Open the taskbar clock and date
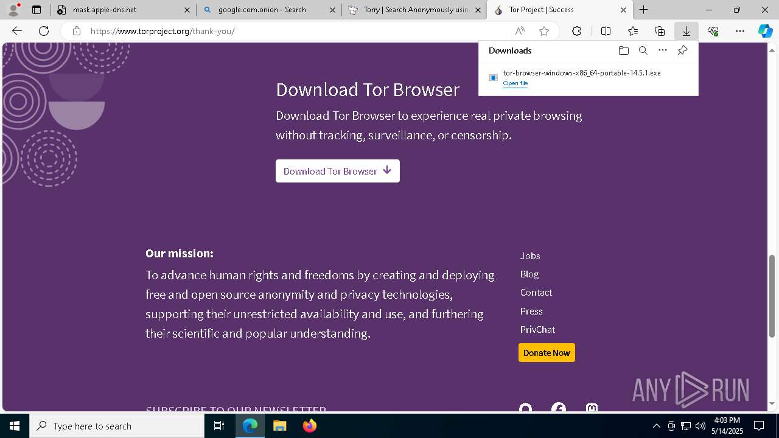 (727, 426)
